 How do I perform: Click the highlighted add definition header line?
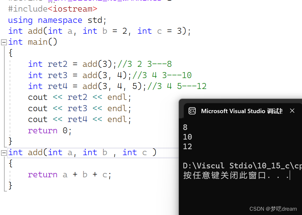pyautogui.click(x=82, y=153)
